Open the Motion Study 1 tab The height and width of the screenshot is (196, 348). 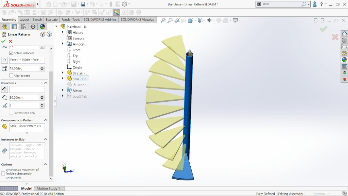coord(48,189)
